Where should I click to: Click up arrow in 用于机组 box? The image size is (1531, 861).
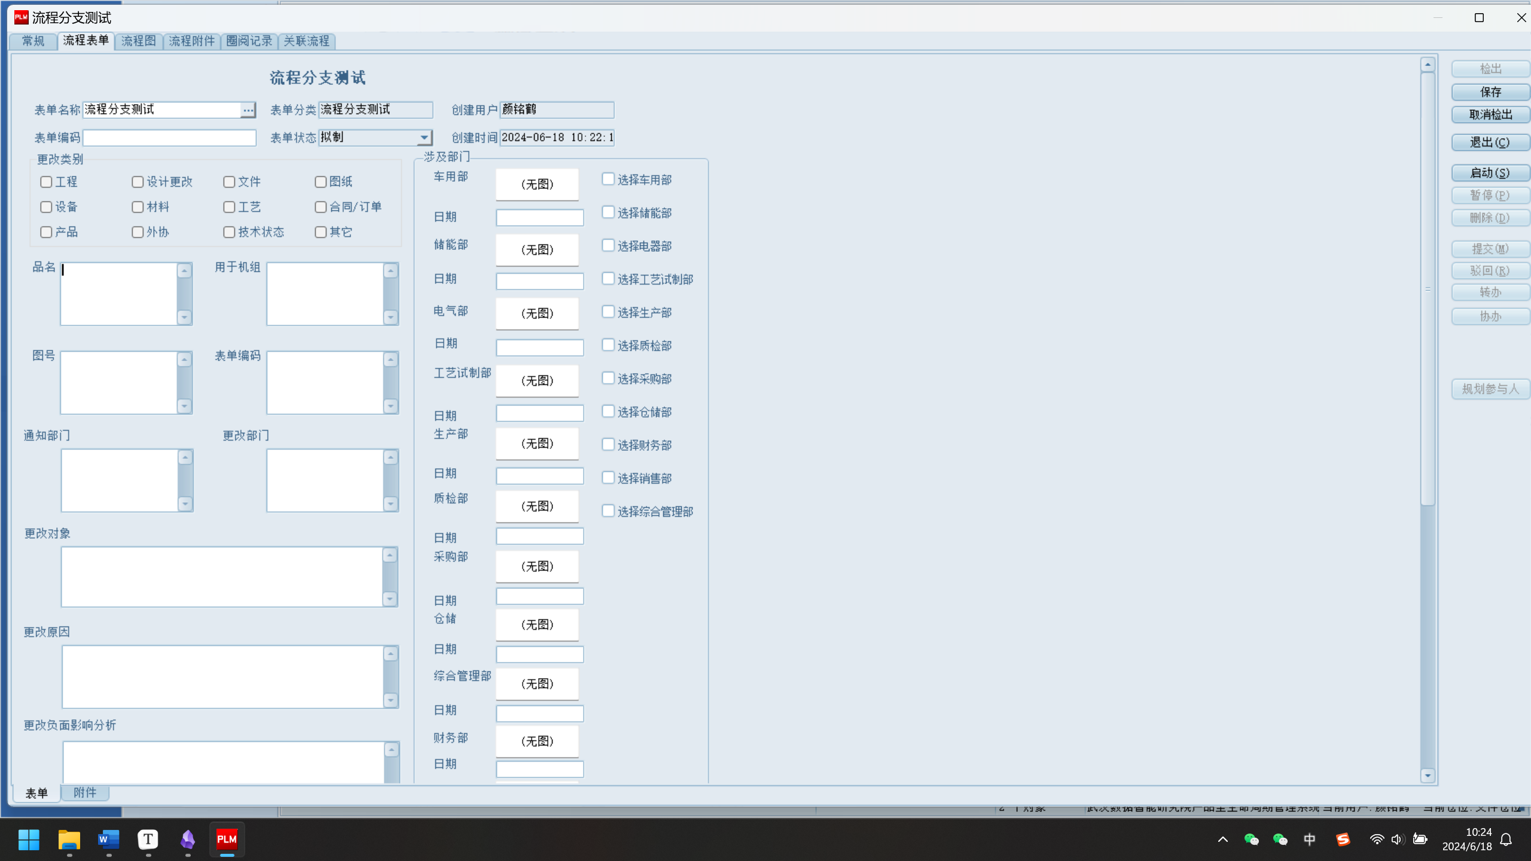click(x=391, y=271)
